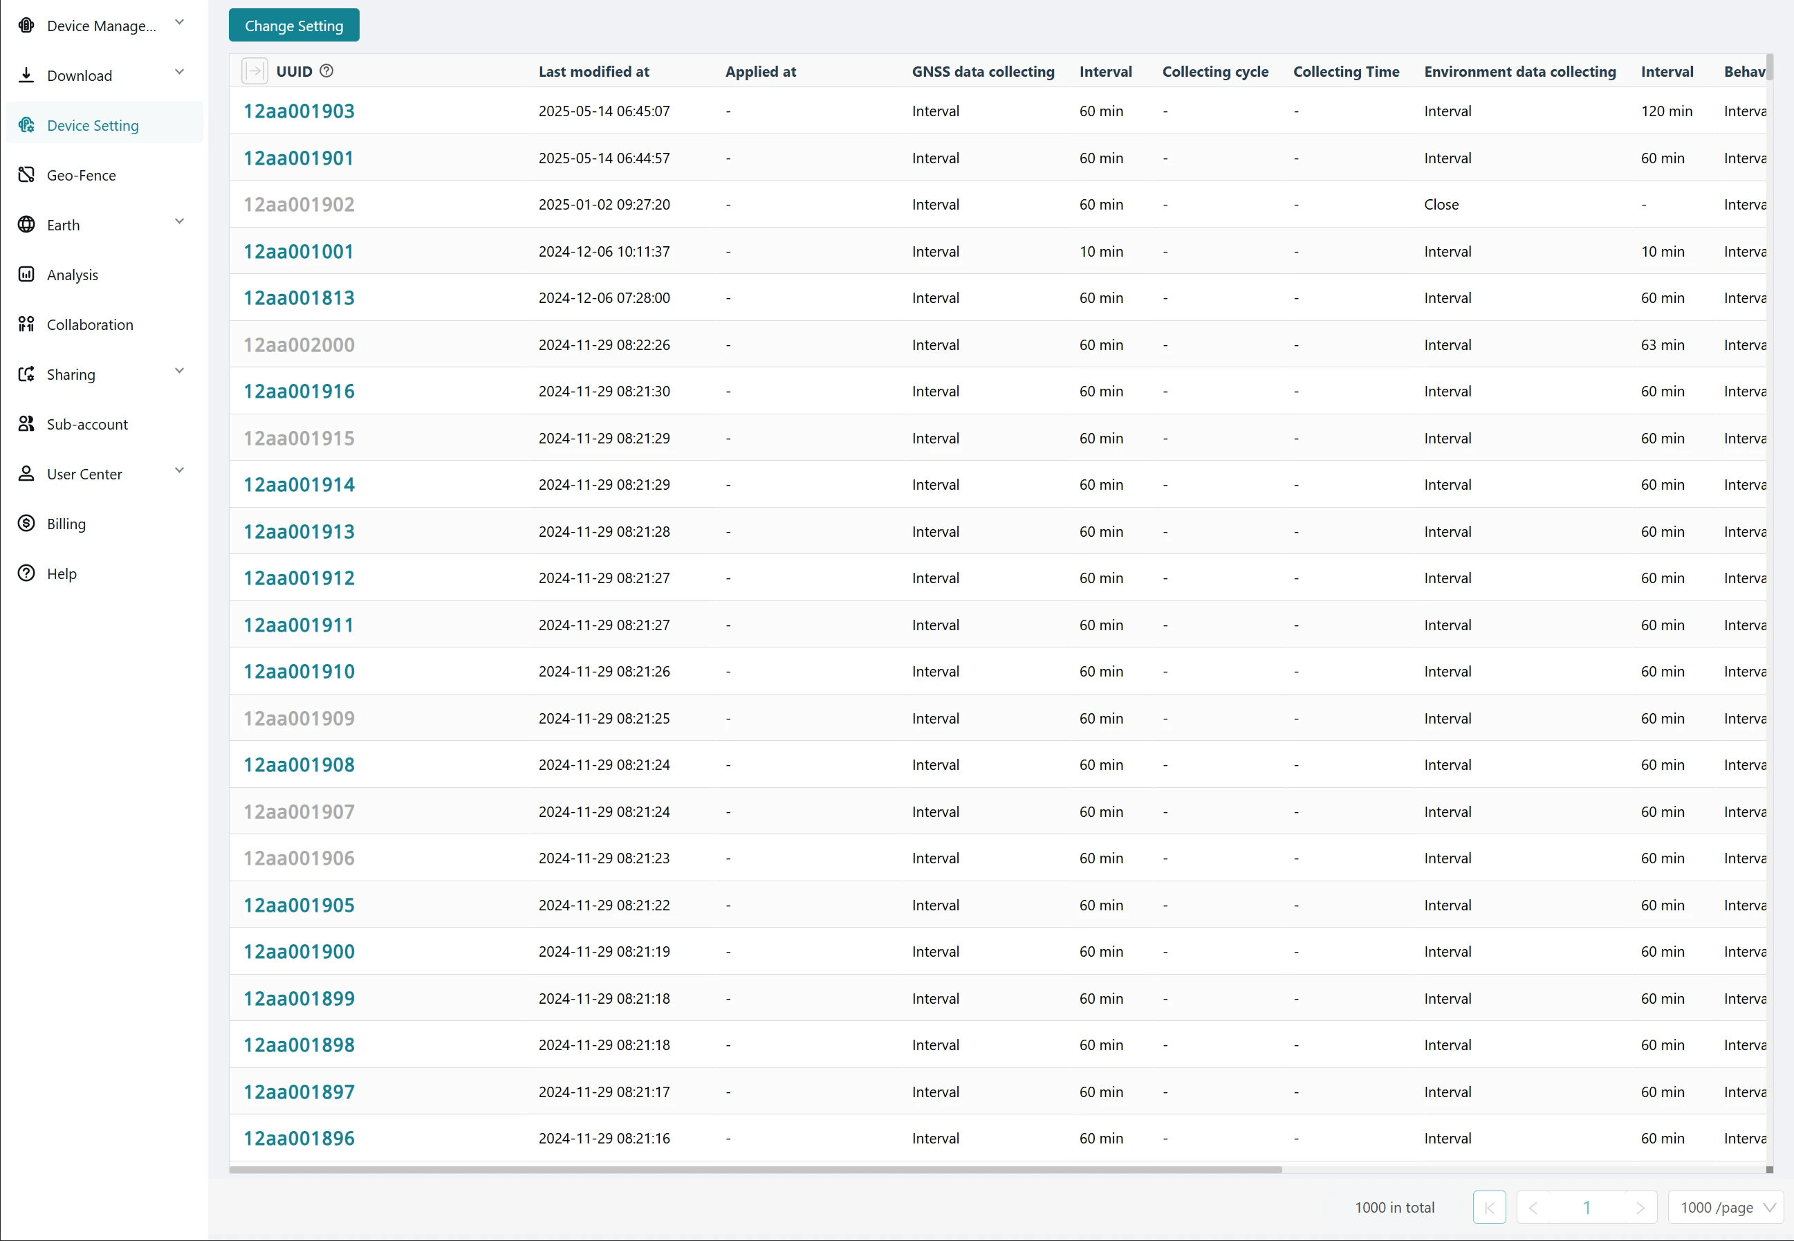Open the User Center menu item
Screen dimensions: 1794x1241
(85, 474)
